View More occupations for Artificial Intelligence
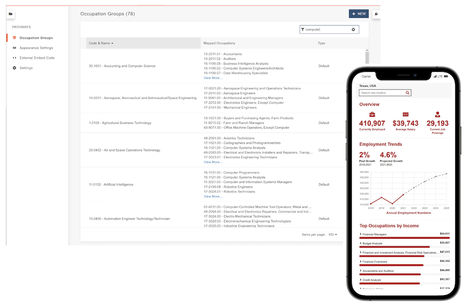 point(213,197)
